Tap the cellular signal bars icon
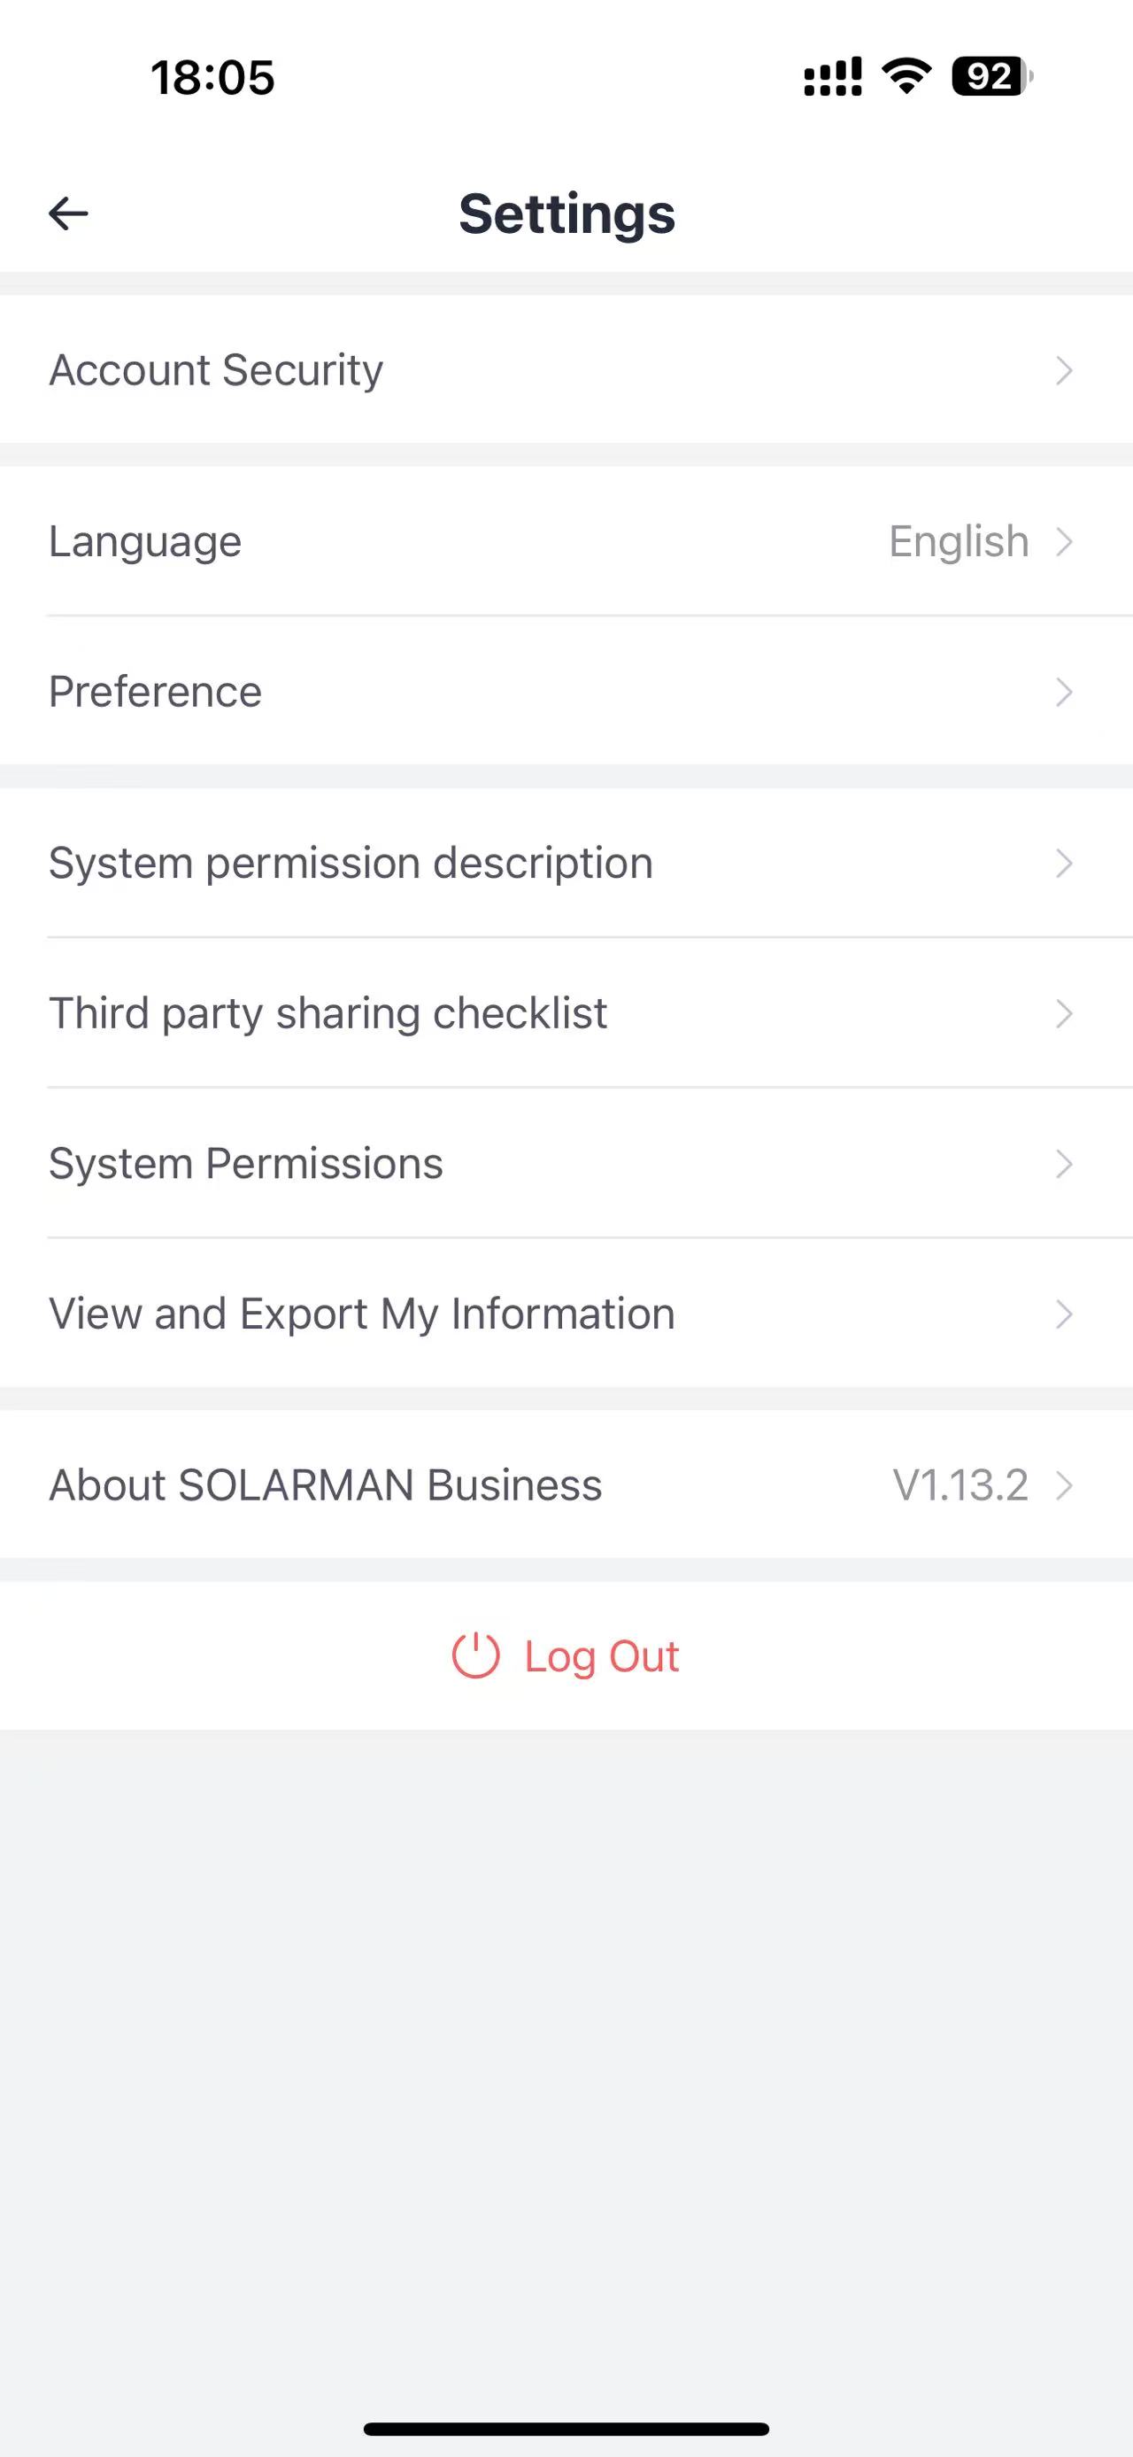1133x2457 pixels. [x=833, y=76]
